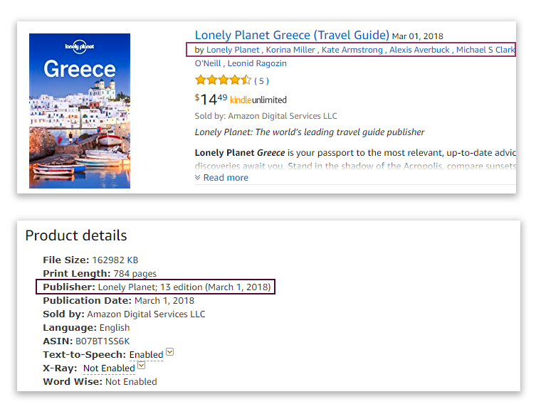The height and width of the screenshot is (409, 536).
Task: Open the X-Ray dropdown arrow
Action: coord(142,366)
